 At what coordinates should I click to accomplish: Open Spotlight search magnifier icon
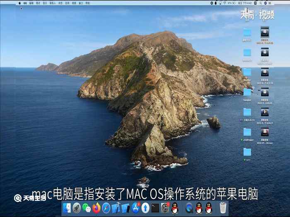coord(261,3)
